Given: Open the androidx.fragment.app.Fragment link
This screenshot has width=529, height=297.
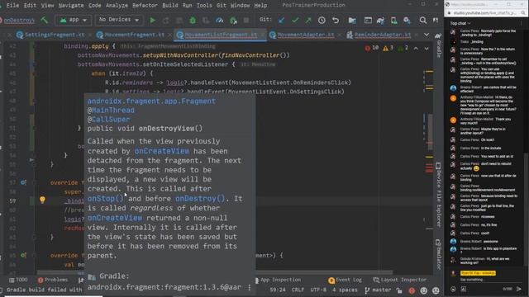Looking at the screenshot, I should 151,101.
